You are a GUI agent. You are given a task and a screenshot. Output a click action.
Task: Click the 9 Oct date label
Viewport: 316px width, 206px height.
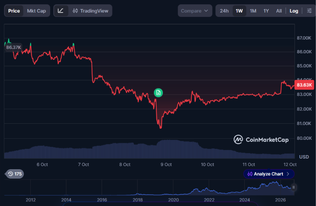(x=166, y=164)
